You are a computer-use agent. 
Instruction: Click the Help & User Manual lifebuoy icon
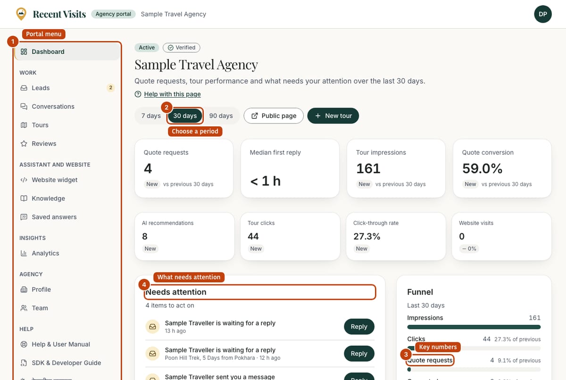pyautogui.click(x=24, y=345)
